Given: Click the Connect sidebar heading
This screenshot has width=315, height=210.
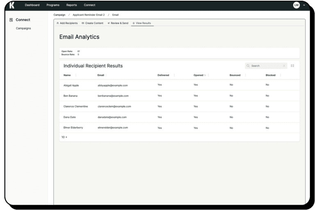Looking at the screenshot, I should coord(23,20).
